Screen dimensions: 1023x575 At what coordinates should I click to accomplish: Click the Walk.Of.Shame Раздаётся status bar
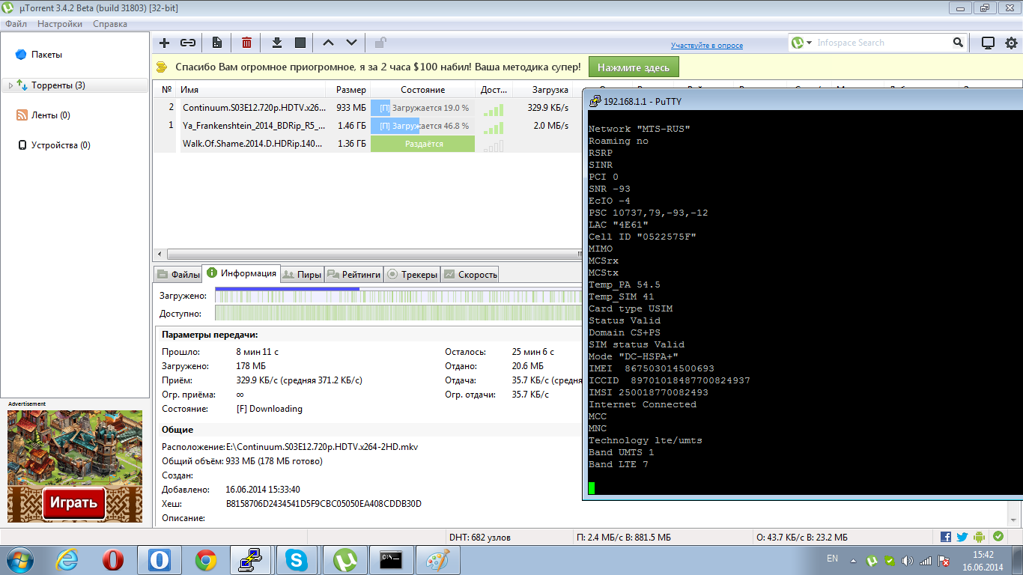pyautogui.click(x=422, y=144)
